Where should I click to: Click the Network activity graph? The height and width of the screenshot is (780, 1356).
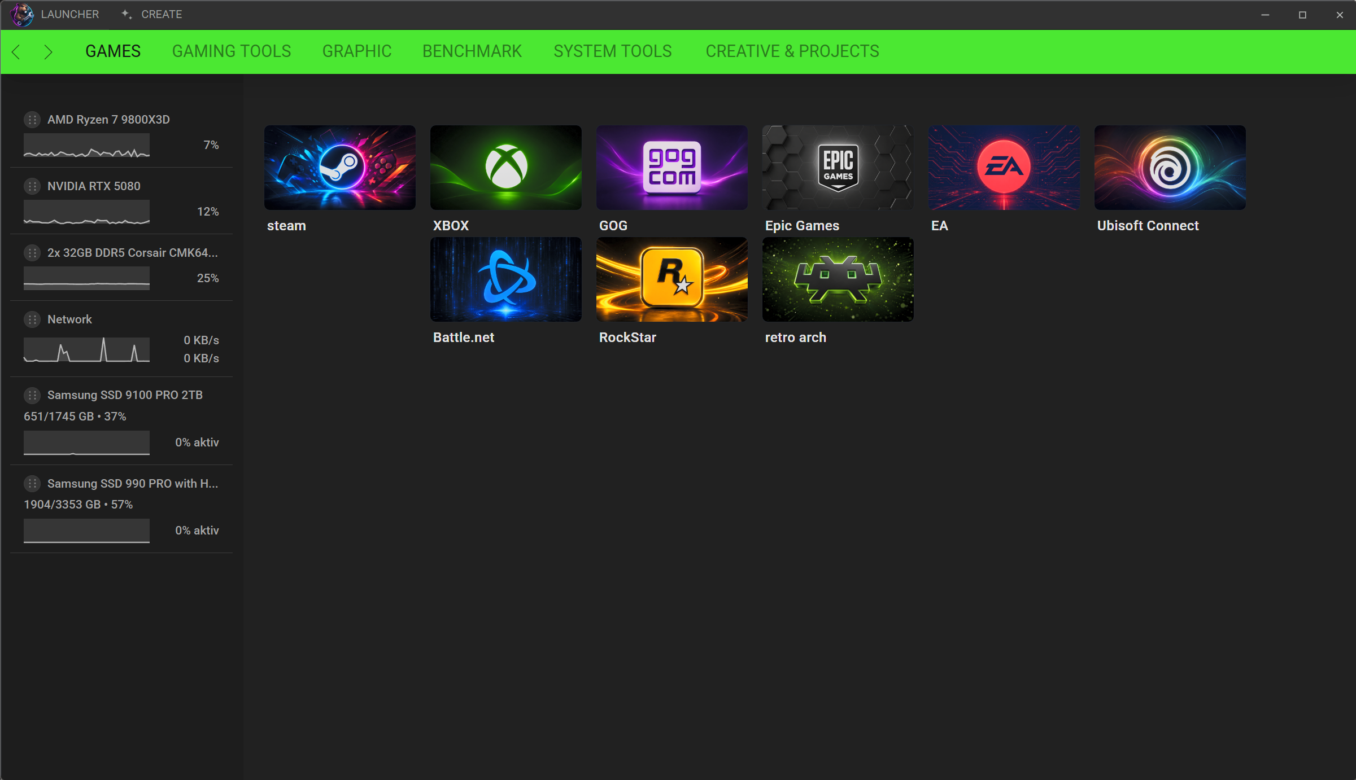pos(86,349)
